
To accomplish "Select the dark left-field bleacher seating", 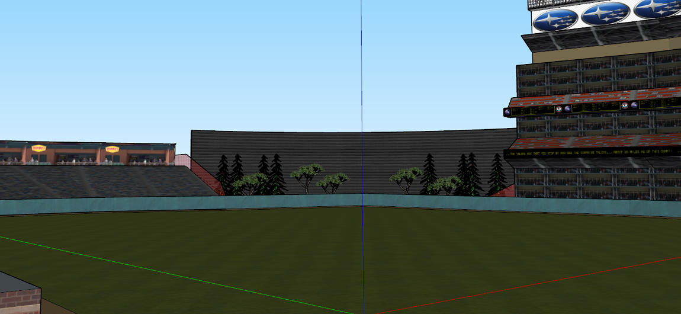I will point(89,181).
